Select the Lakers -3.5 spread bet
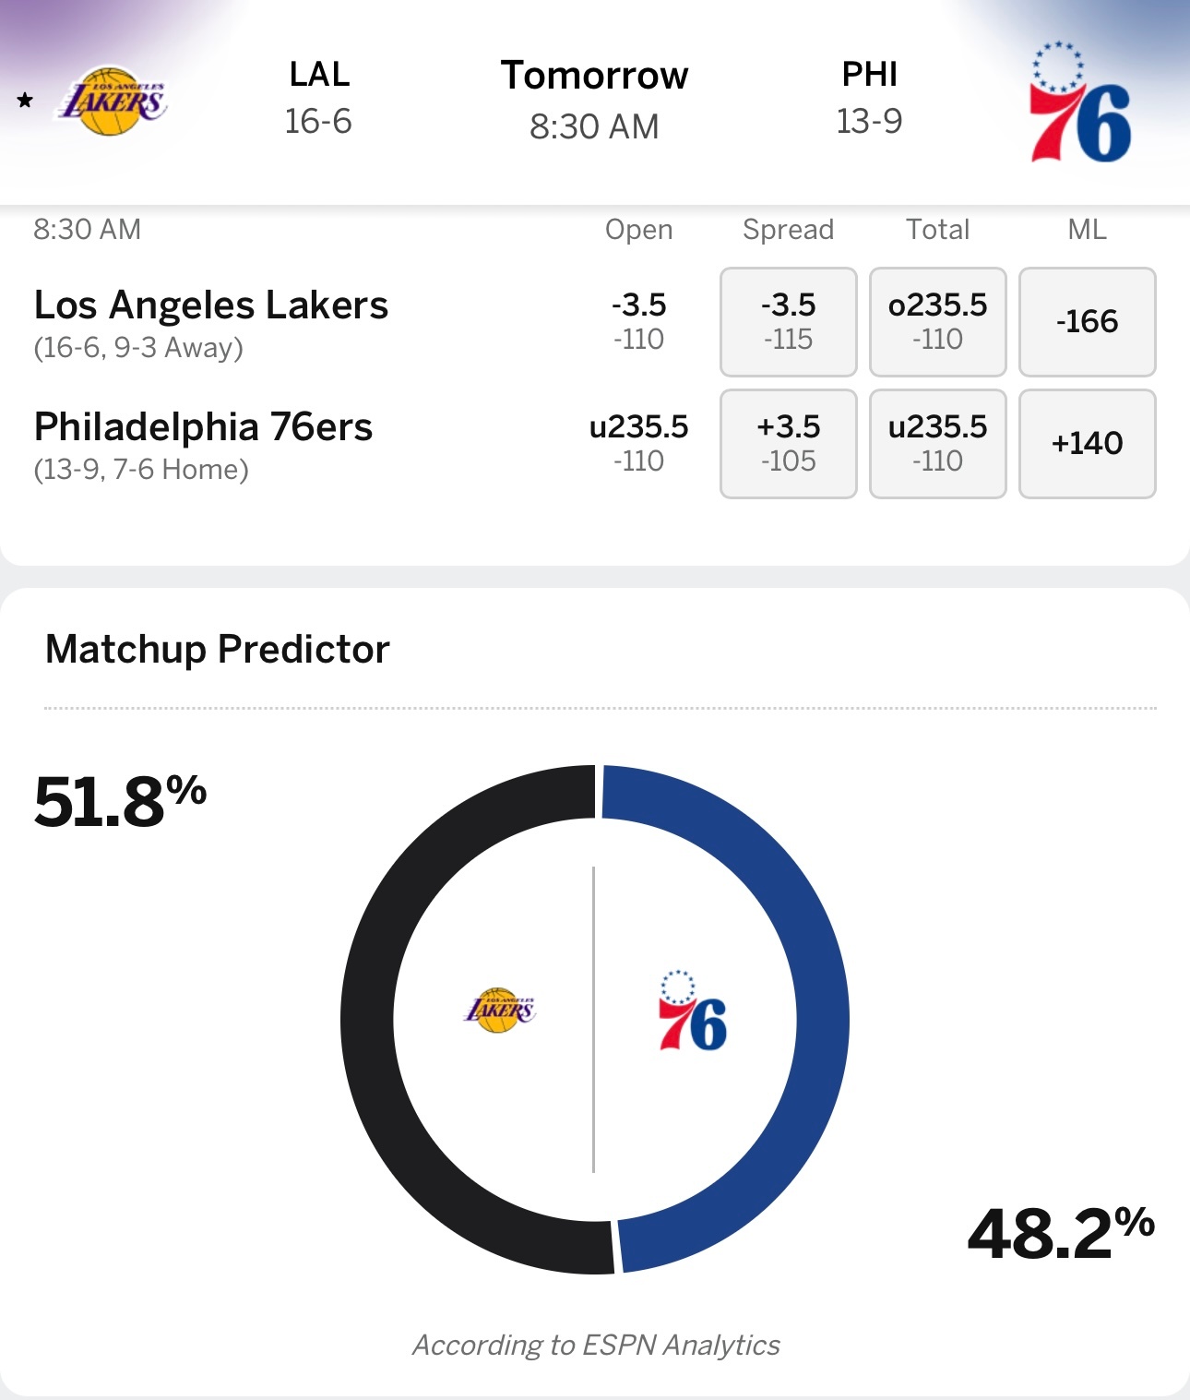 point(788,321)
